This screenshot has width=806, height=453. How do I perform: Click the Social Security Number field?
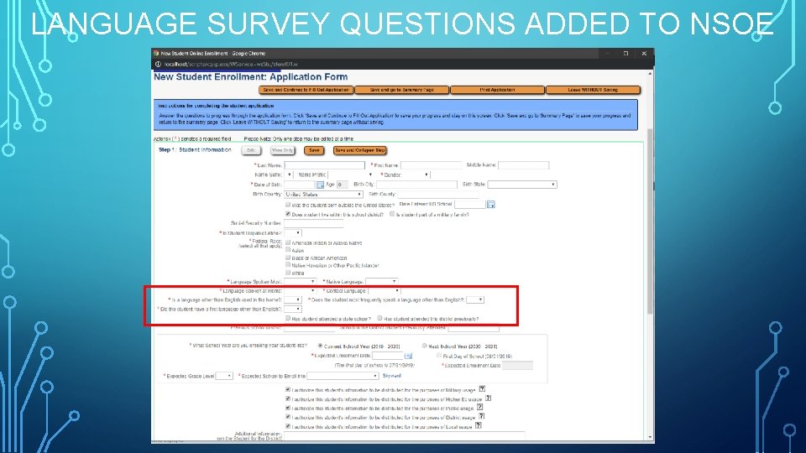click(313, 223)
